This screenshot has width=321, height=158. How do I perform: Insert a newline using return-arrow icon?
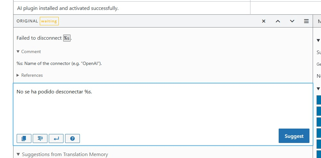56,138
